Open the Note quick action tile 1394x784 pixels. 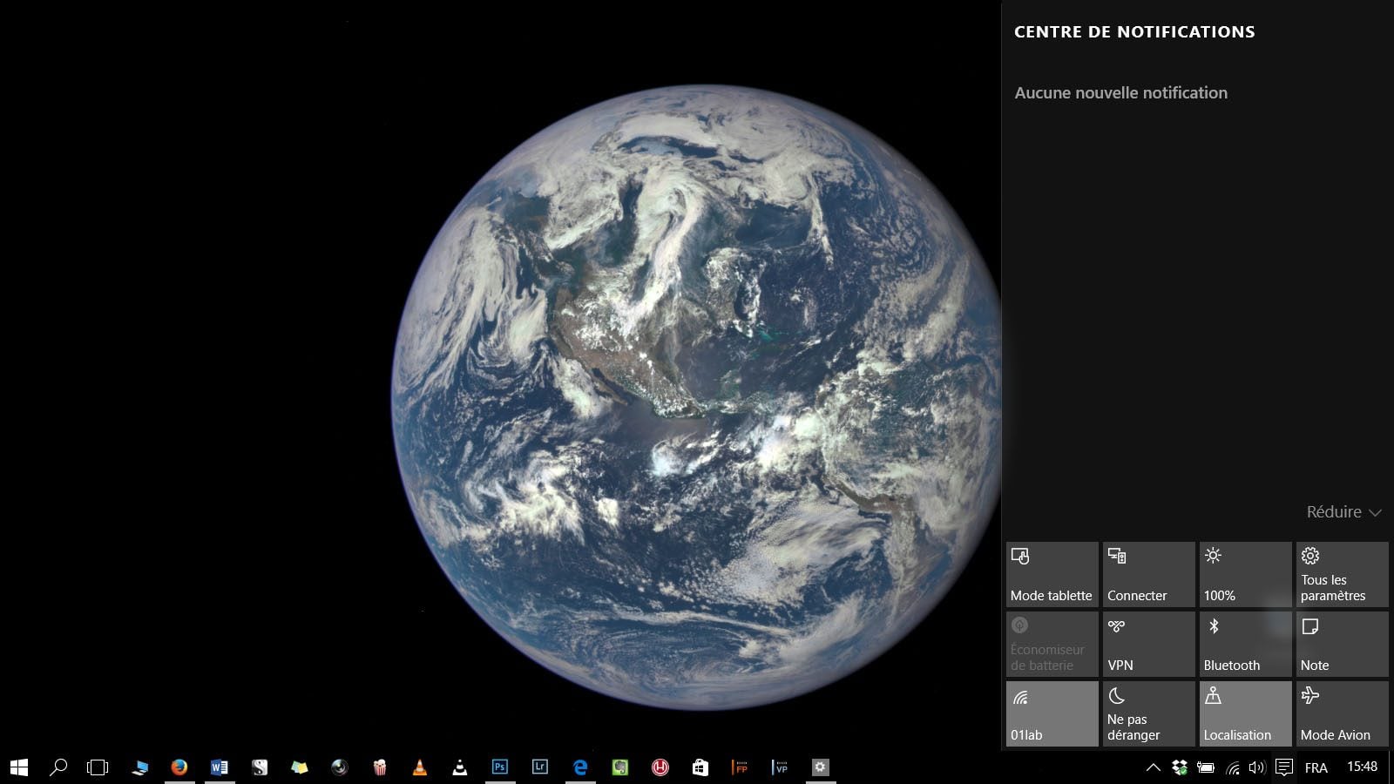[1342, 645]
